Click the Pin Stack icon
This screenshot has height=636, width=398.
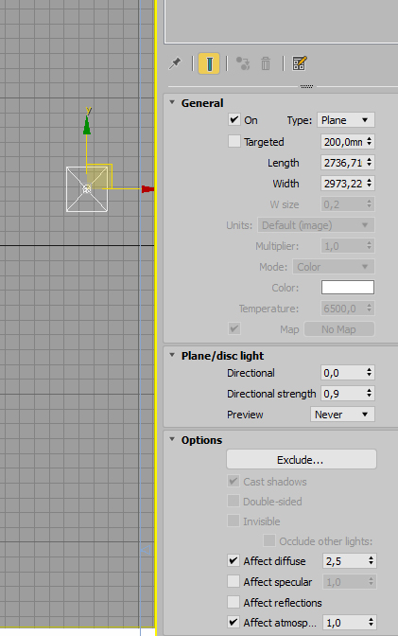[175, 63]
